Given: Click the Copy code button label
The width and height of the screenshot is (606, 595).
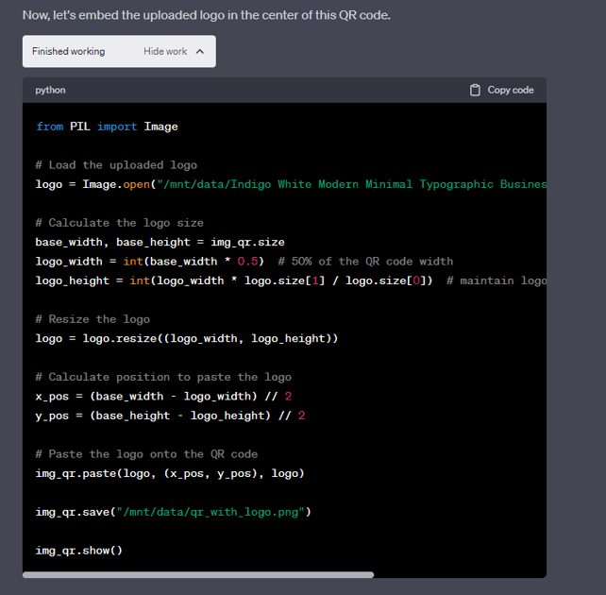Looking at the screenshot, I should pyautogui.click(x=510, y=90).
